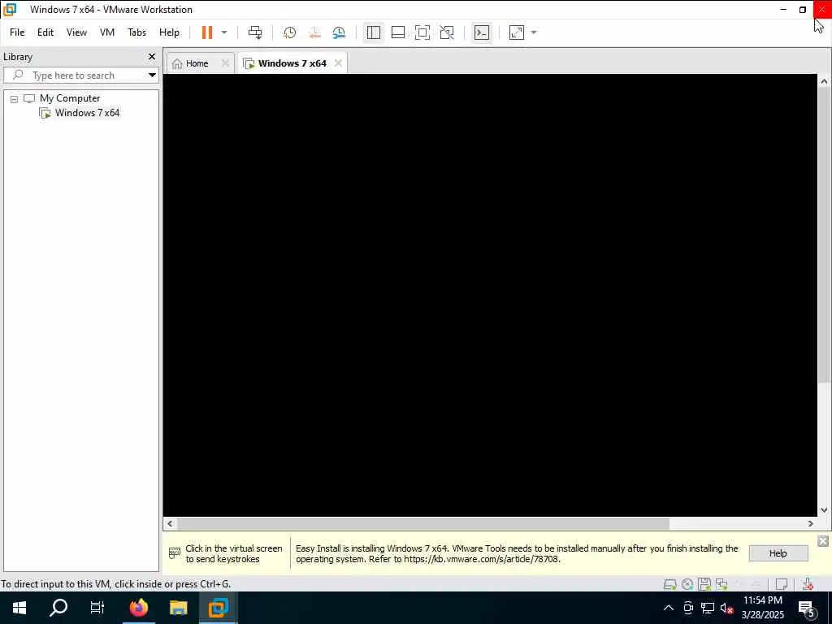Open the File menu
Viewport: 832px width, 624px height.
click(17, 32)
